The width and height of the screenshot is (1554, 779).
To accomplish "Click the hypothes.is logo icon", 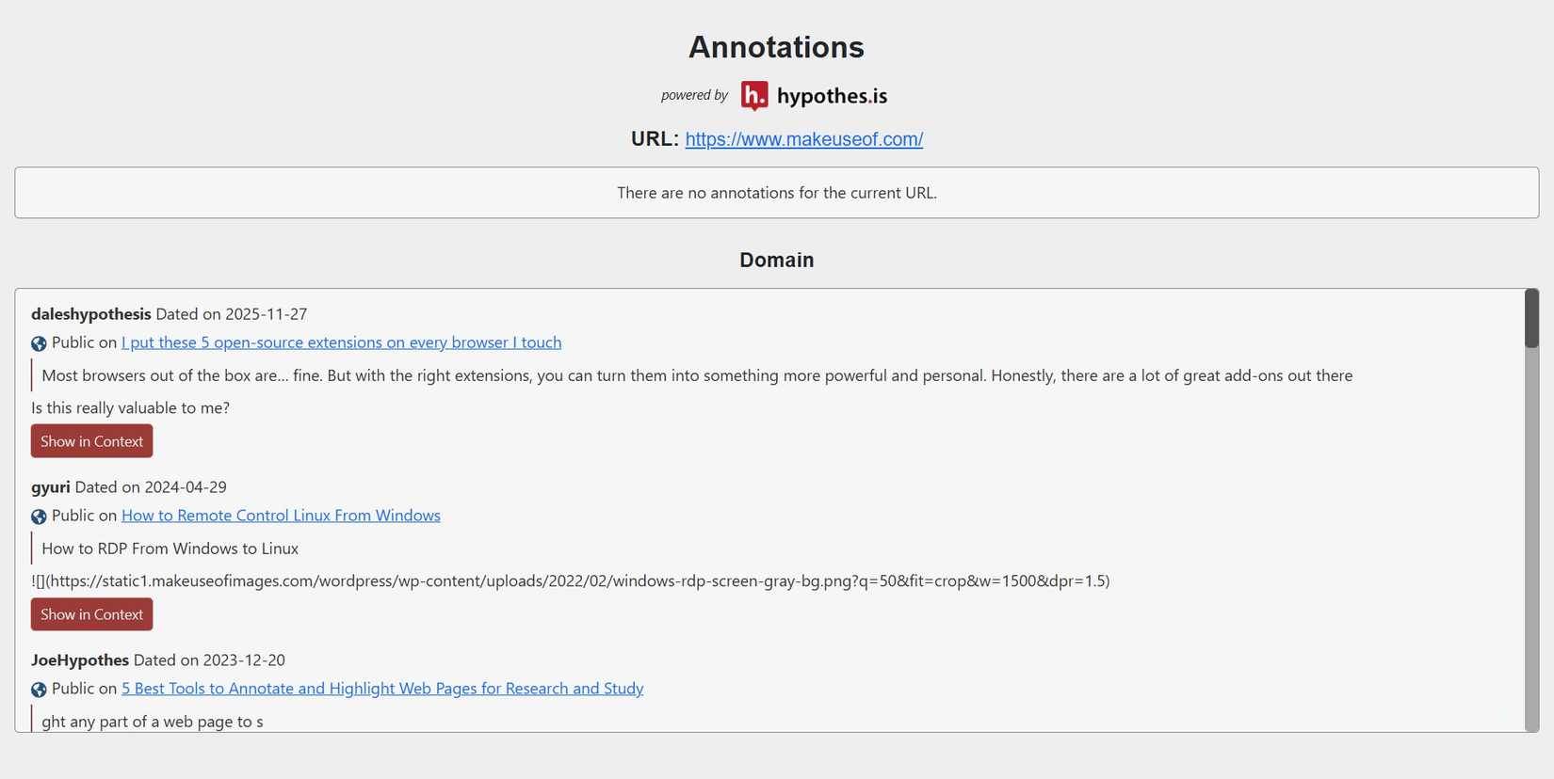I will coord(754,96).
